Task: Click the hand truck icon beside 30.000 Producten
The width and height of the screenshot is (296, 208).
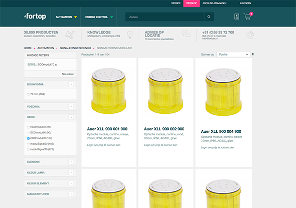Action: [x=70, y=35]
